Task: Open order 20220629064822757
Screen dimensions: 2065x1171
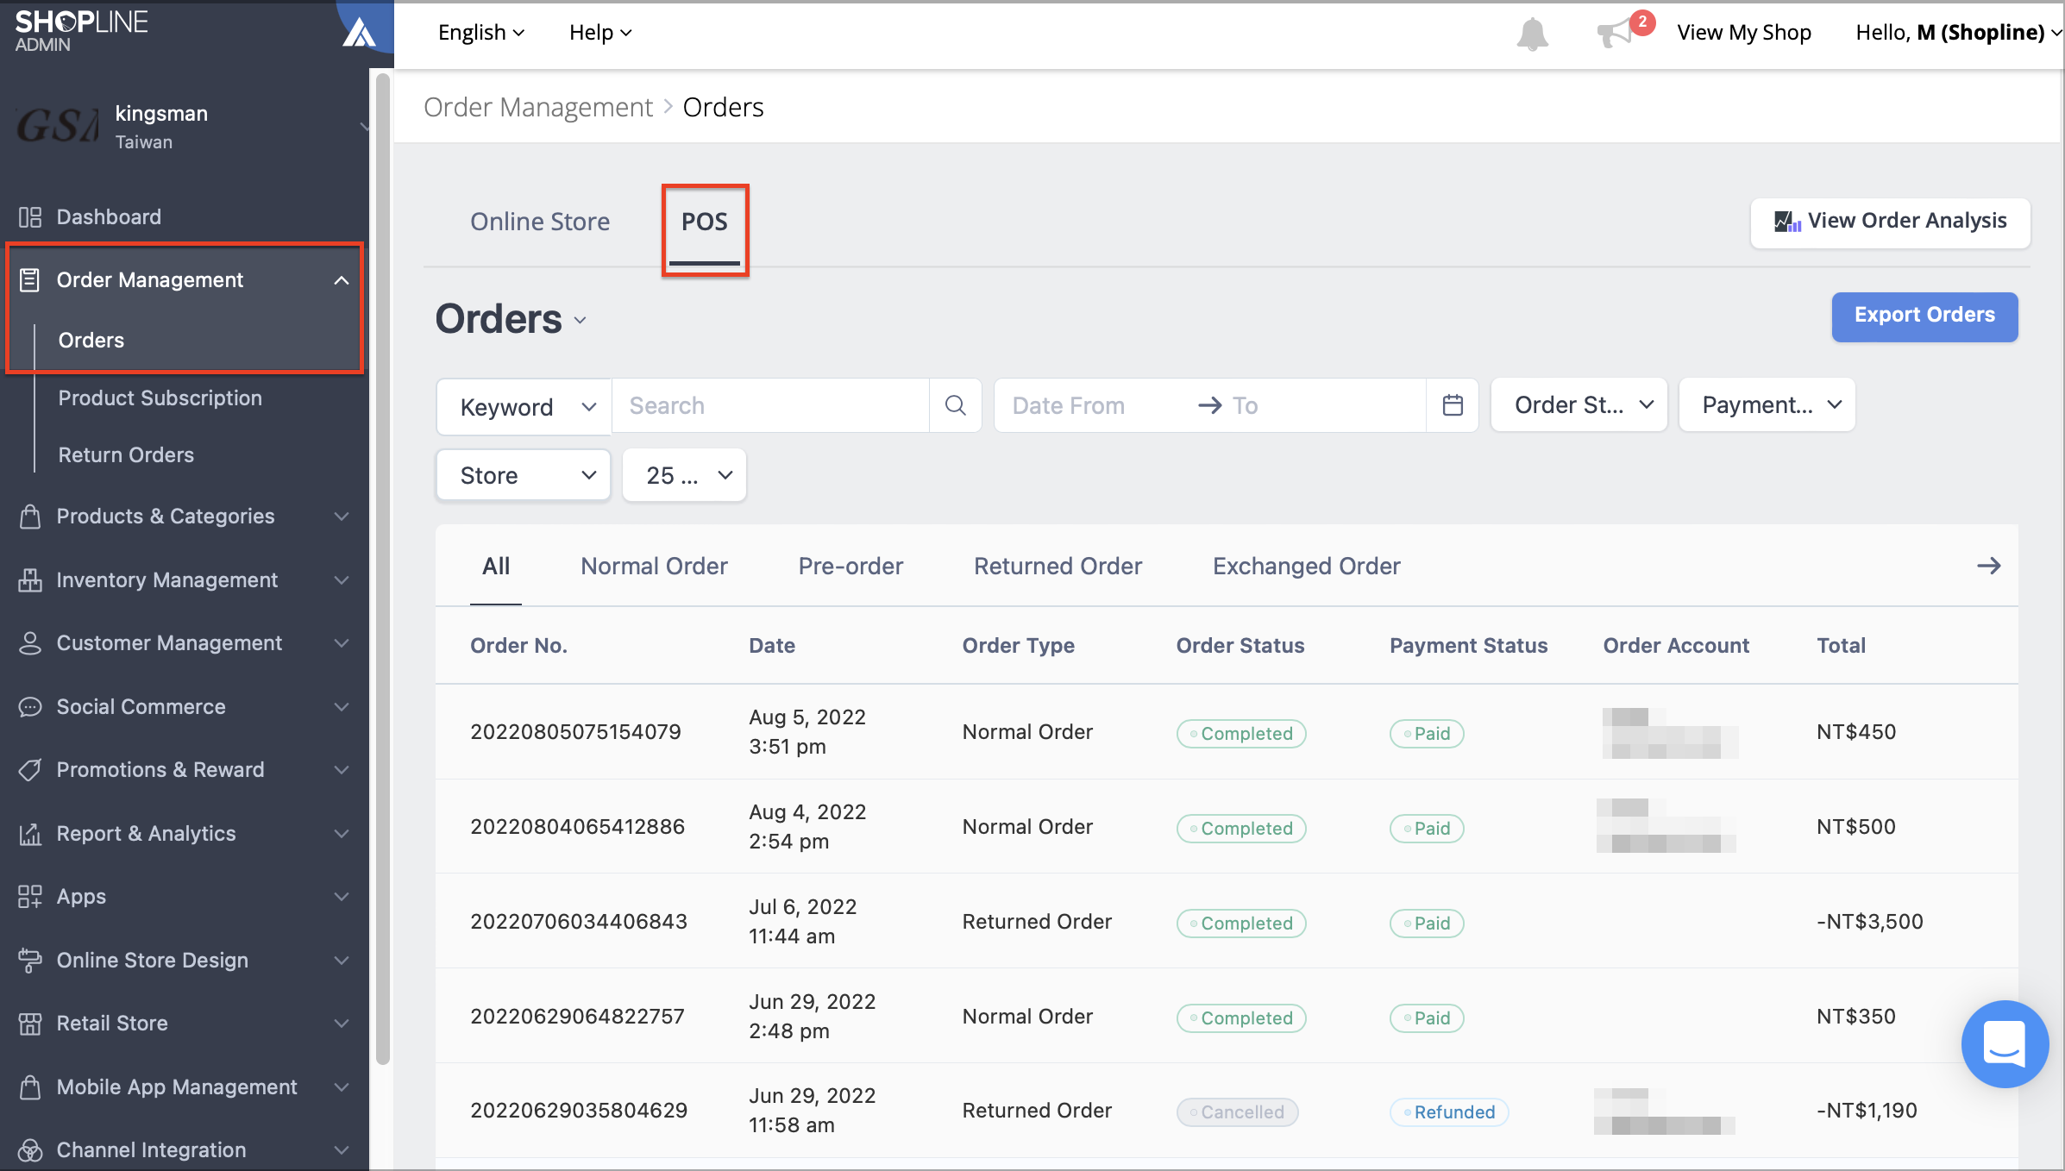Action: 577,1017
